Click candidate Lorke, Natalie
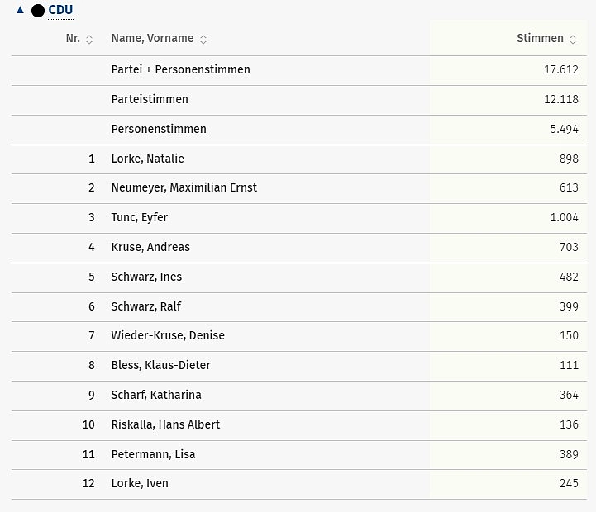The height and width of the screenshot is (512, 596). (x=147, y=159)
